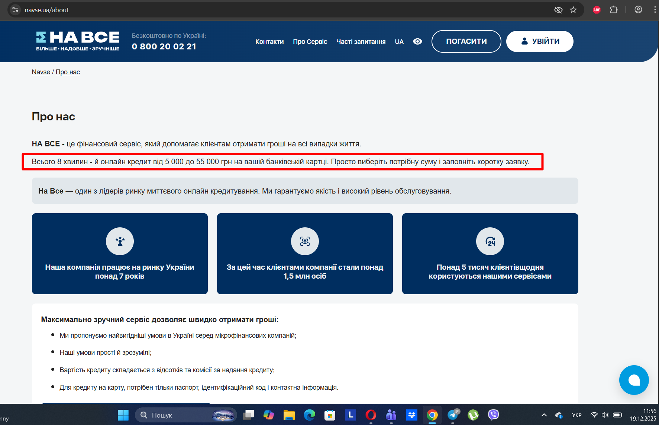The width and height of the screenshot is (659, 425).
Task: Click the card 'Наша компанія працює на ринку України'
Action: pos(120,254)
